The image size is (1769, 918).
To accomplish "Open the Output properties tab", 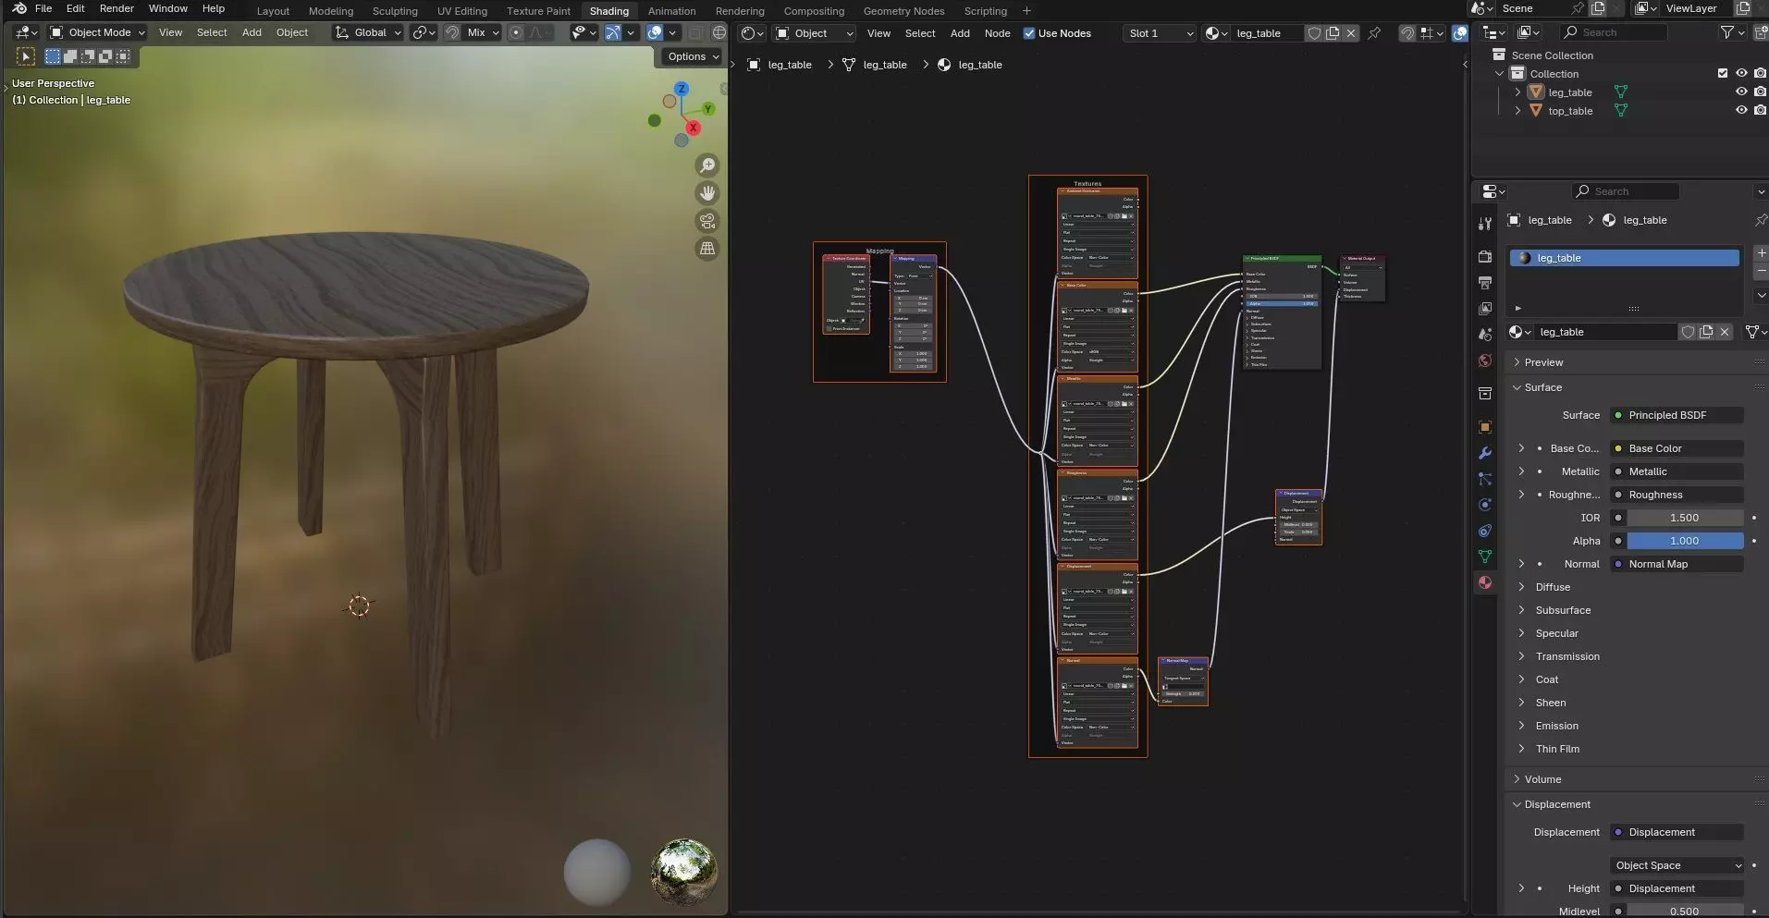I will pyautogui.click(x=1485, y=283).
